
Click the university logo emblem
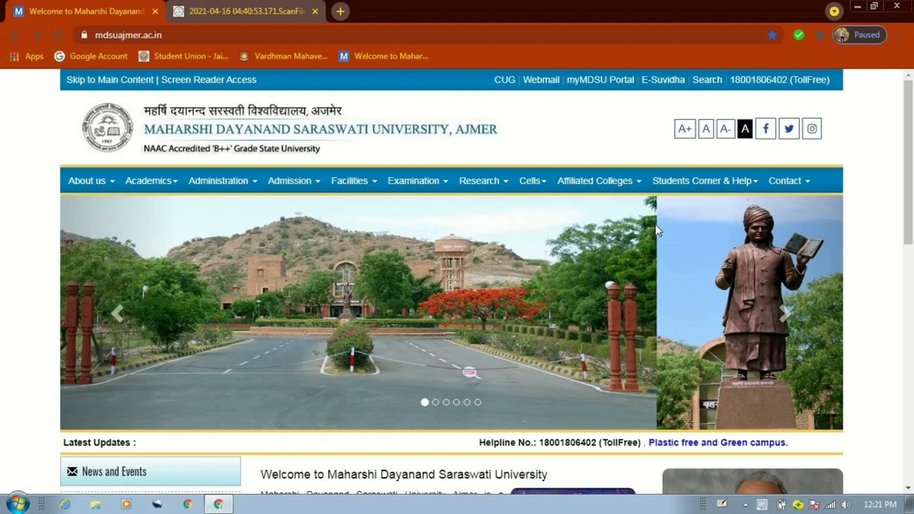[x=107, y=128]
